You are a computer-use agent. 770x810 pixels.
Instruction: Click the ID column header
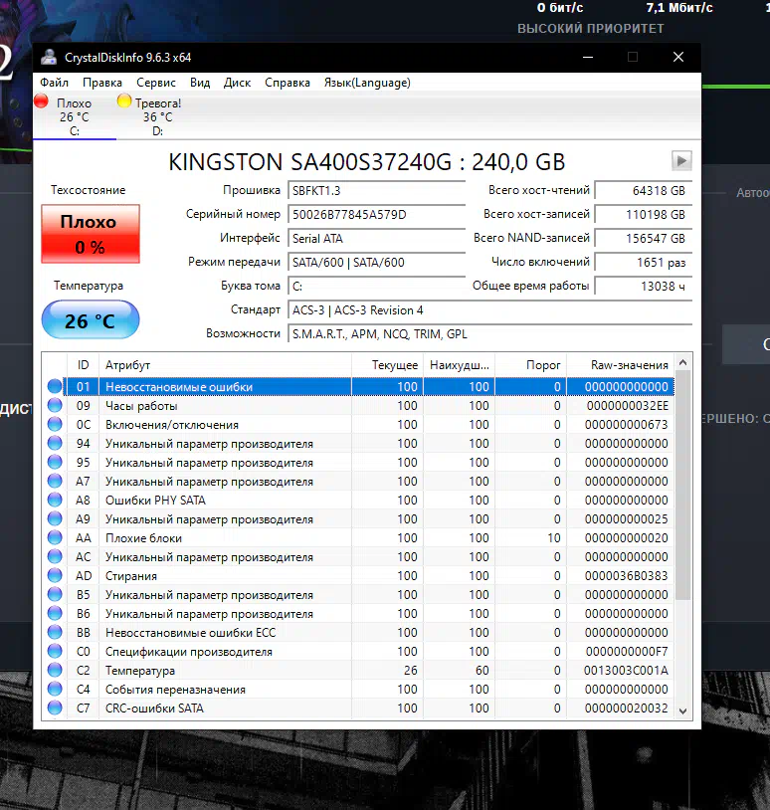click(84, 365)
